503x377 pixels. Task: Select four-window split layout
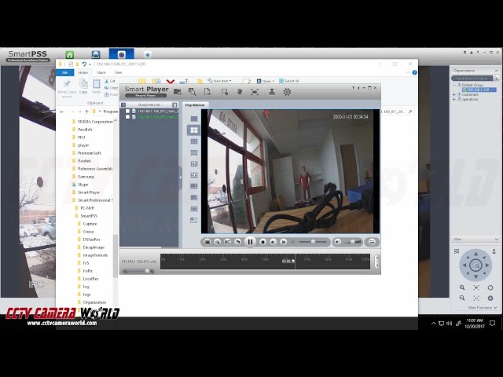194,130
